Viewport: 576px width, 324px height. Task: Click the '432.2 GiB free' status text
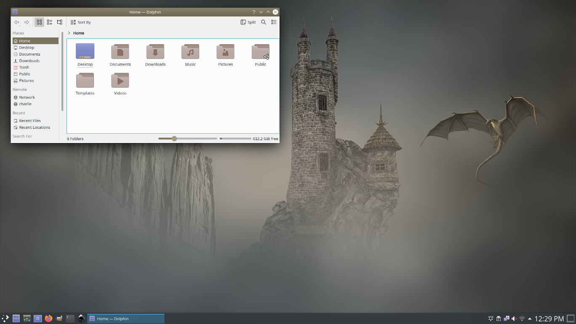coord(265,138)
